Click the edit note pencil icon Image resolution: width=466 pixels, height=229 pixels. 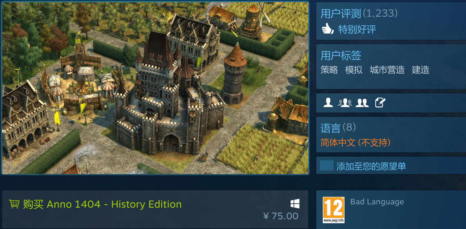tap(380, 103)
